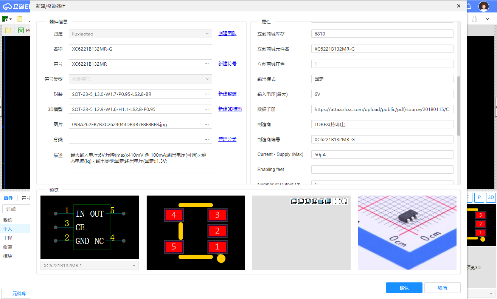Click the new PCB project toolbar icon

point(5,19)
